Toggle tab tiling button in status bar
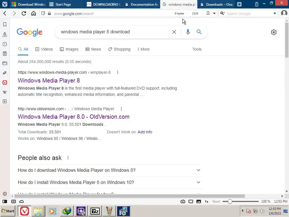This screenshot has height=217, width=289. coord(14,201)
